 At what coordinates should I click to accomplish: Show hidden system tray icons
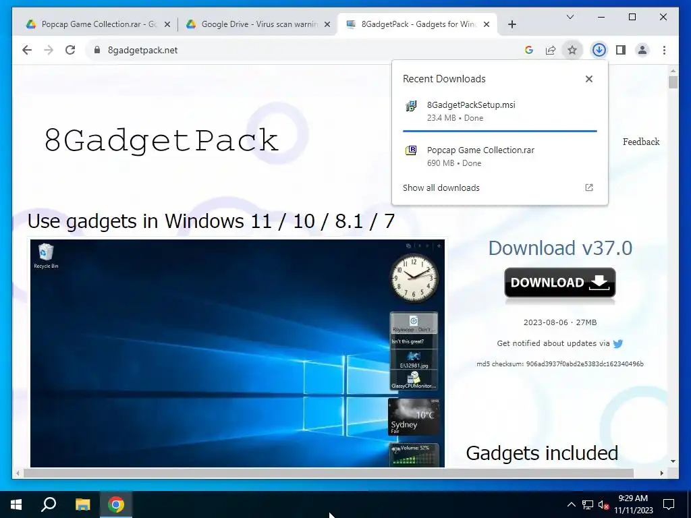coord(571,505)
